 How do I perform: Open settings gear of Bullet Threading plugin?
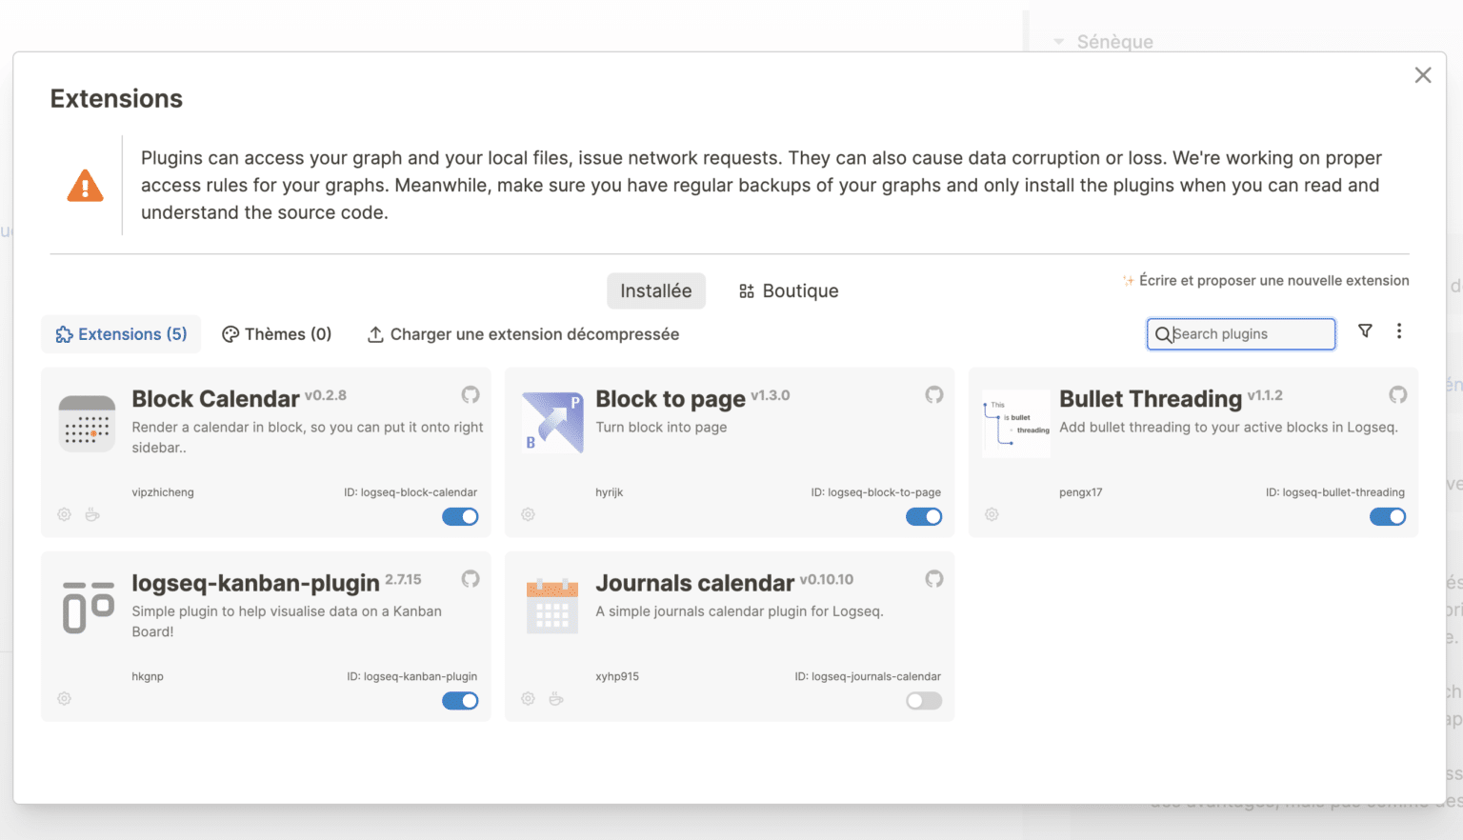click(x=992, y=514)
